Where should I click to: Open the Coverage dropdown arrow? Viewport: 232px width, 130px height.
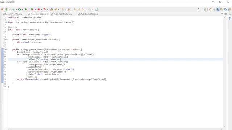[29, 9]
